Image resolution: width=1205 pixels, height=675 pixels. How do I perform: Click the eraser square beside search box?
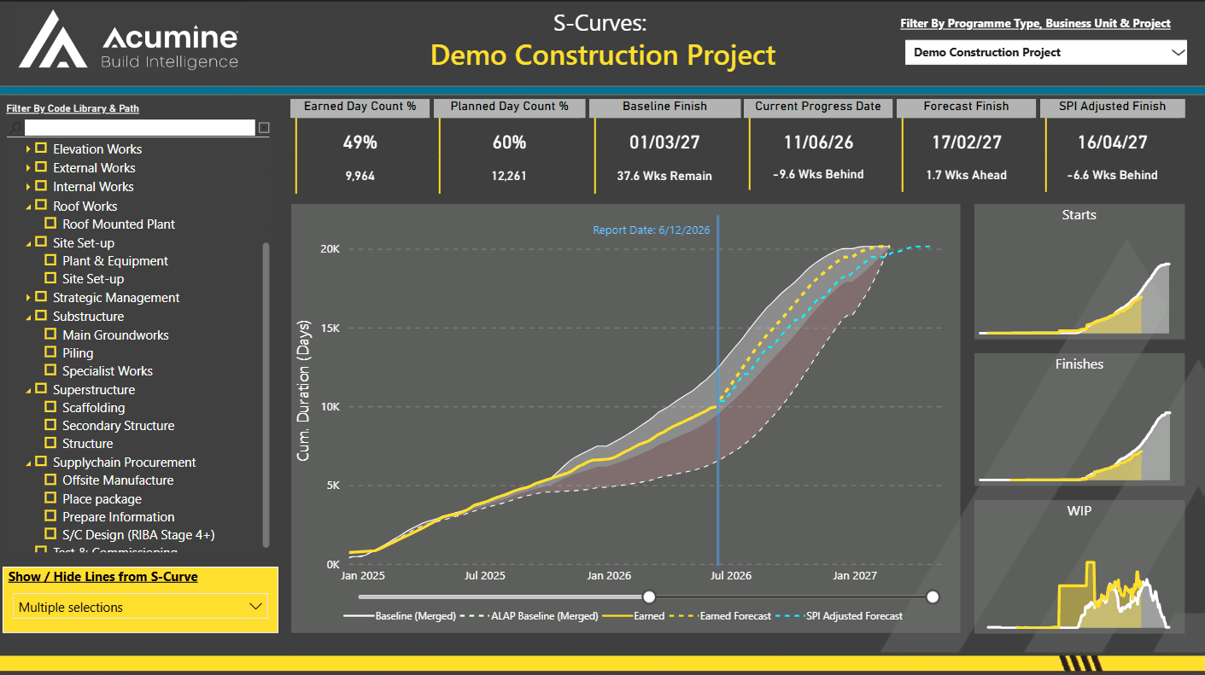click(264, 128)
